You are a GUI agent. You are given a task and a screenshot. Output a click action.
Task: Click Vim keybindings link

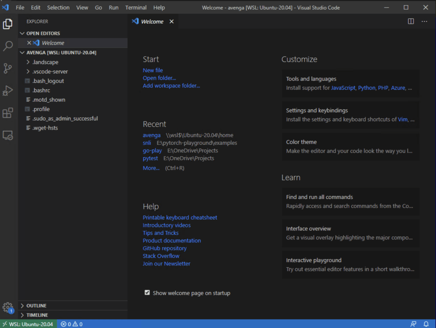pyautogui.click(x=402, y=119)
